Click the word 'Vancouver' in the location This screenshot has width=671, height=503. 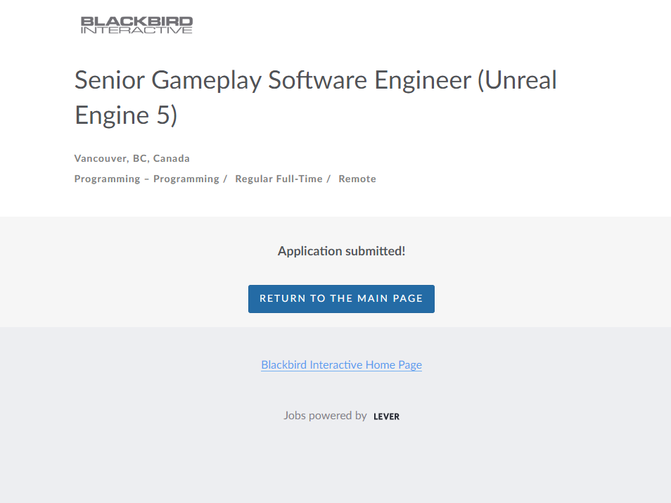click(x=101, y=158)
